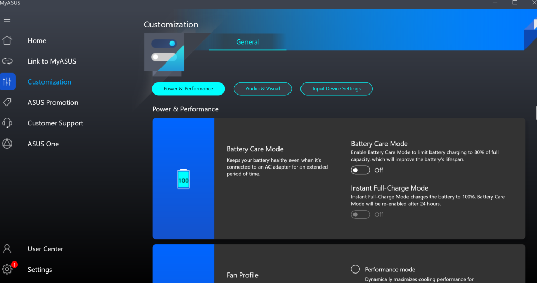537x283 pixels.
Task: Select the Power & Performance category pill
Action: point(188,89)
